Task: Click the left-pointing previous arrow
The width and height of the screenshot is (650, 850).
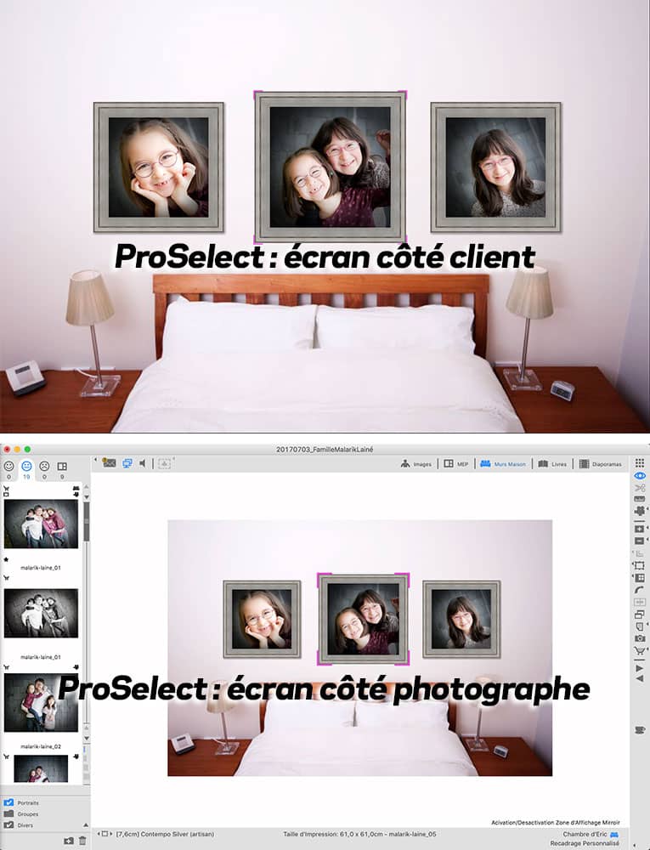Action: (640, 678)
